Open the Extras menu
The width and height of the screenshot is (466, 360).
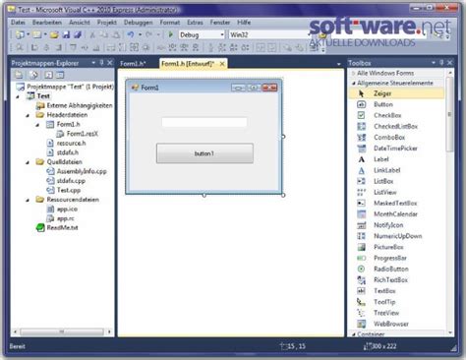click(195, 23)
